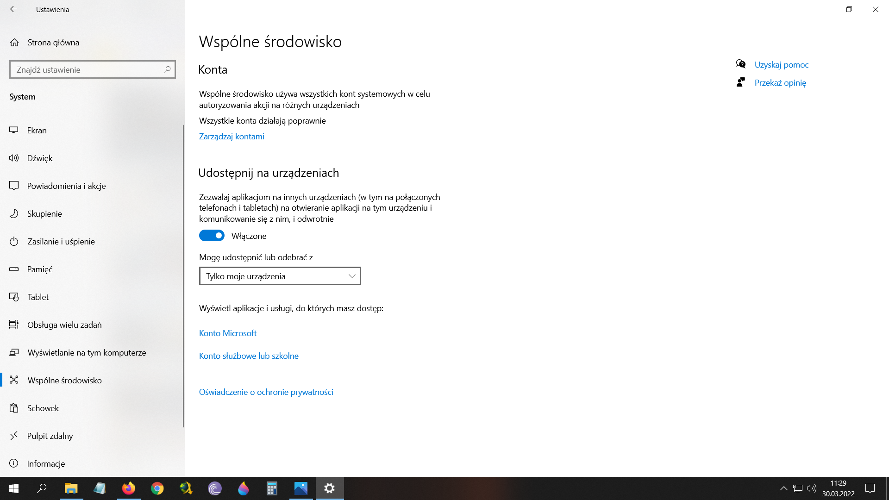Expand the Tylko moje urządzenia dropdown
Image resolution: width=889 pixels, height=500 pixels.
pos(280,276)
